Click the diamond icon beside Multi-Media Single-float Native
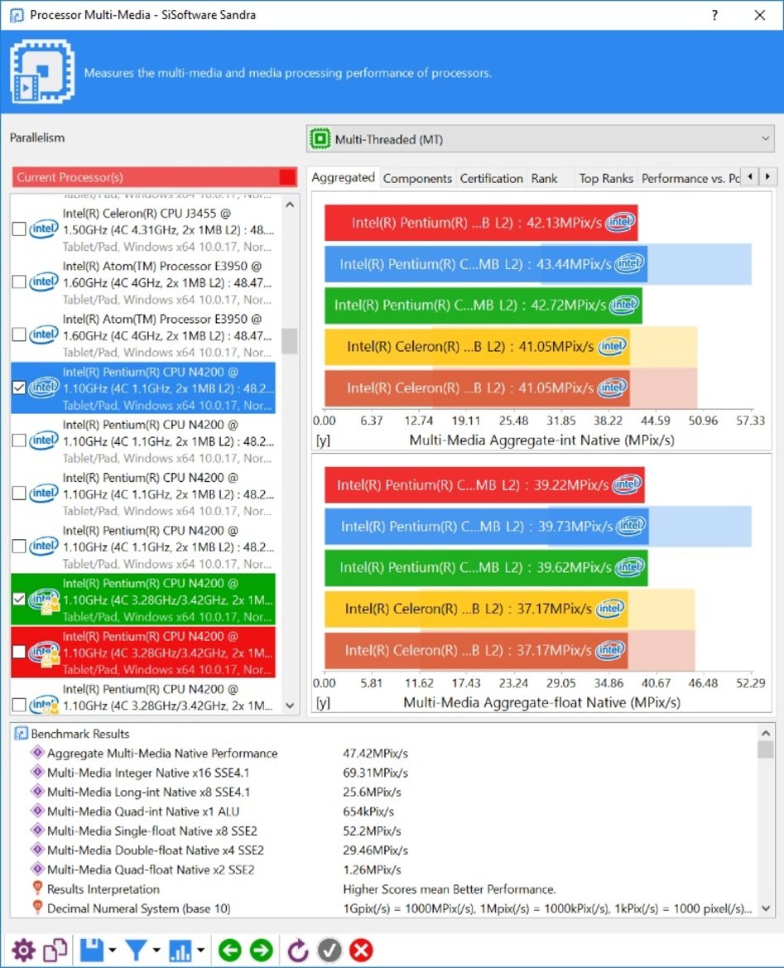The image size is (784, 968). click(37, 831)
